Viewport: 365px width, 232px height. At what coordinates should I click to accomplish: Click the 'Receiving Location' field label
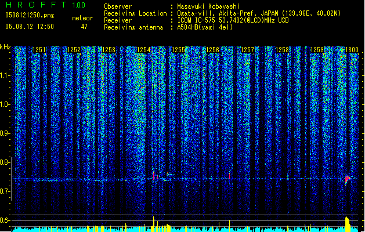(135, 13)
